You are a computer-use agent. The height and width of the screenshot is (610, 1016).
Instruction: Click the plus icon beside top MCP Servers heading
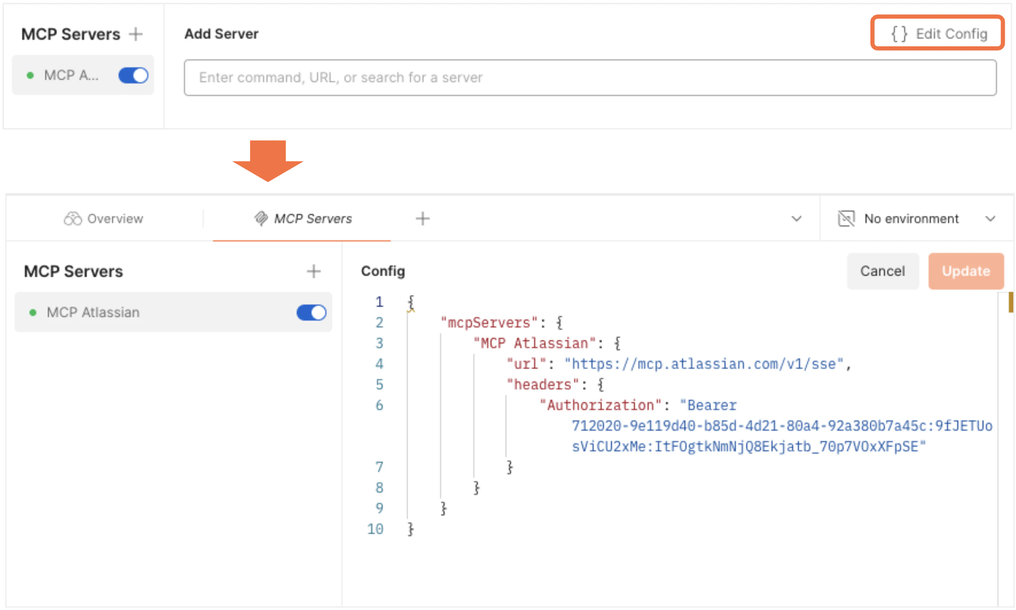click(135, 34)
